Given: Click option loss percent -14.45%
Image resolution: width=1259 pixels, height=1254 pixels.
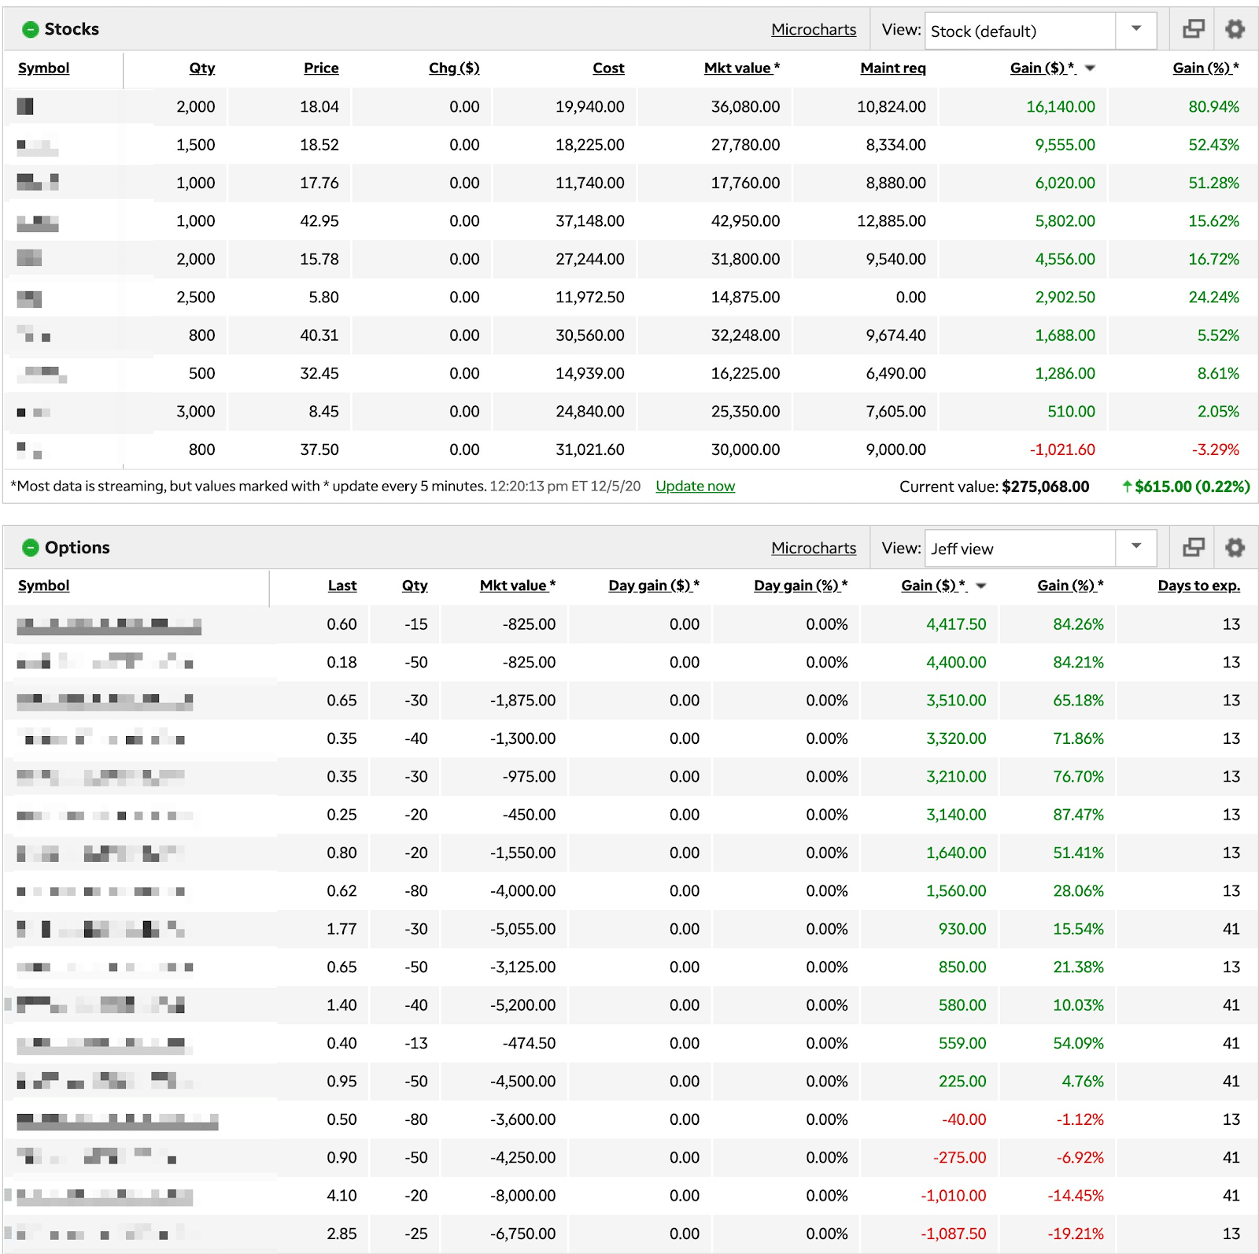Looking at the screenshot, I should coord(1075,1196).
